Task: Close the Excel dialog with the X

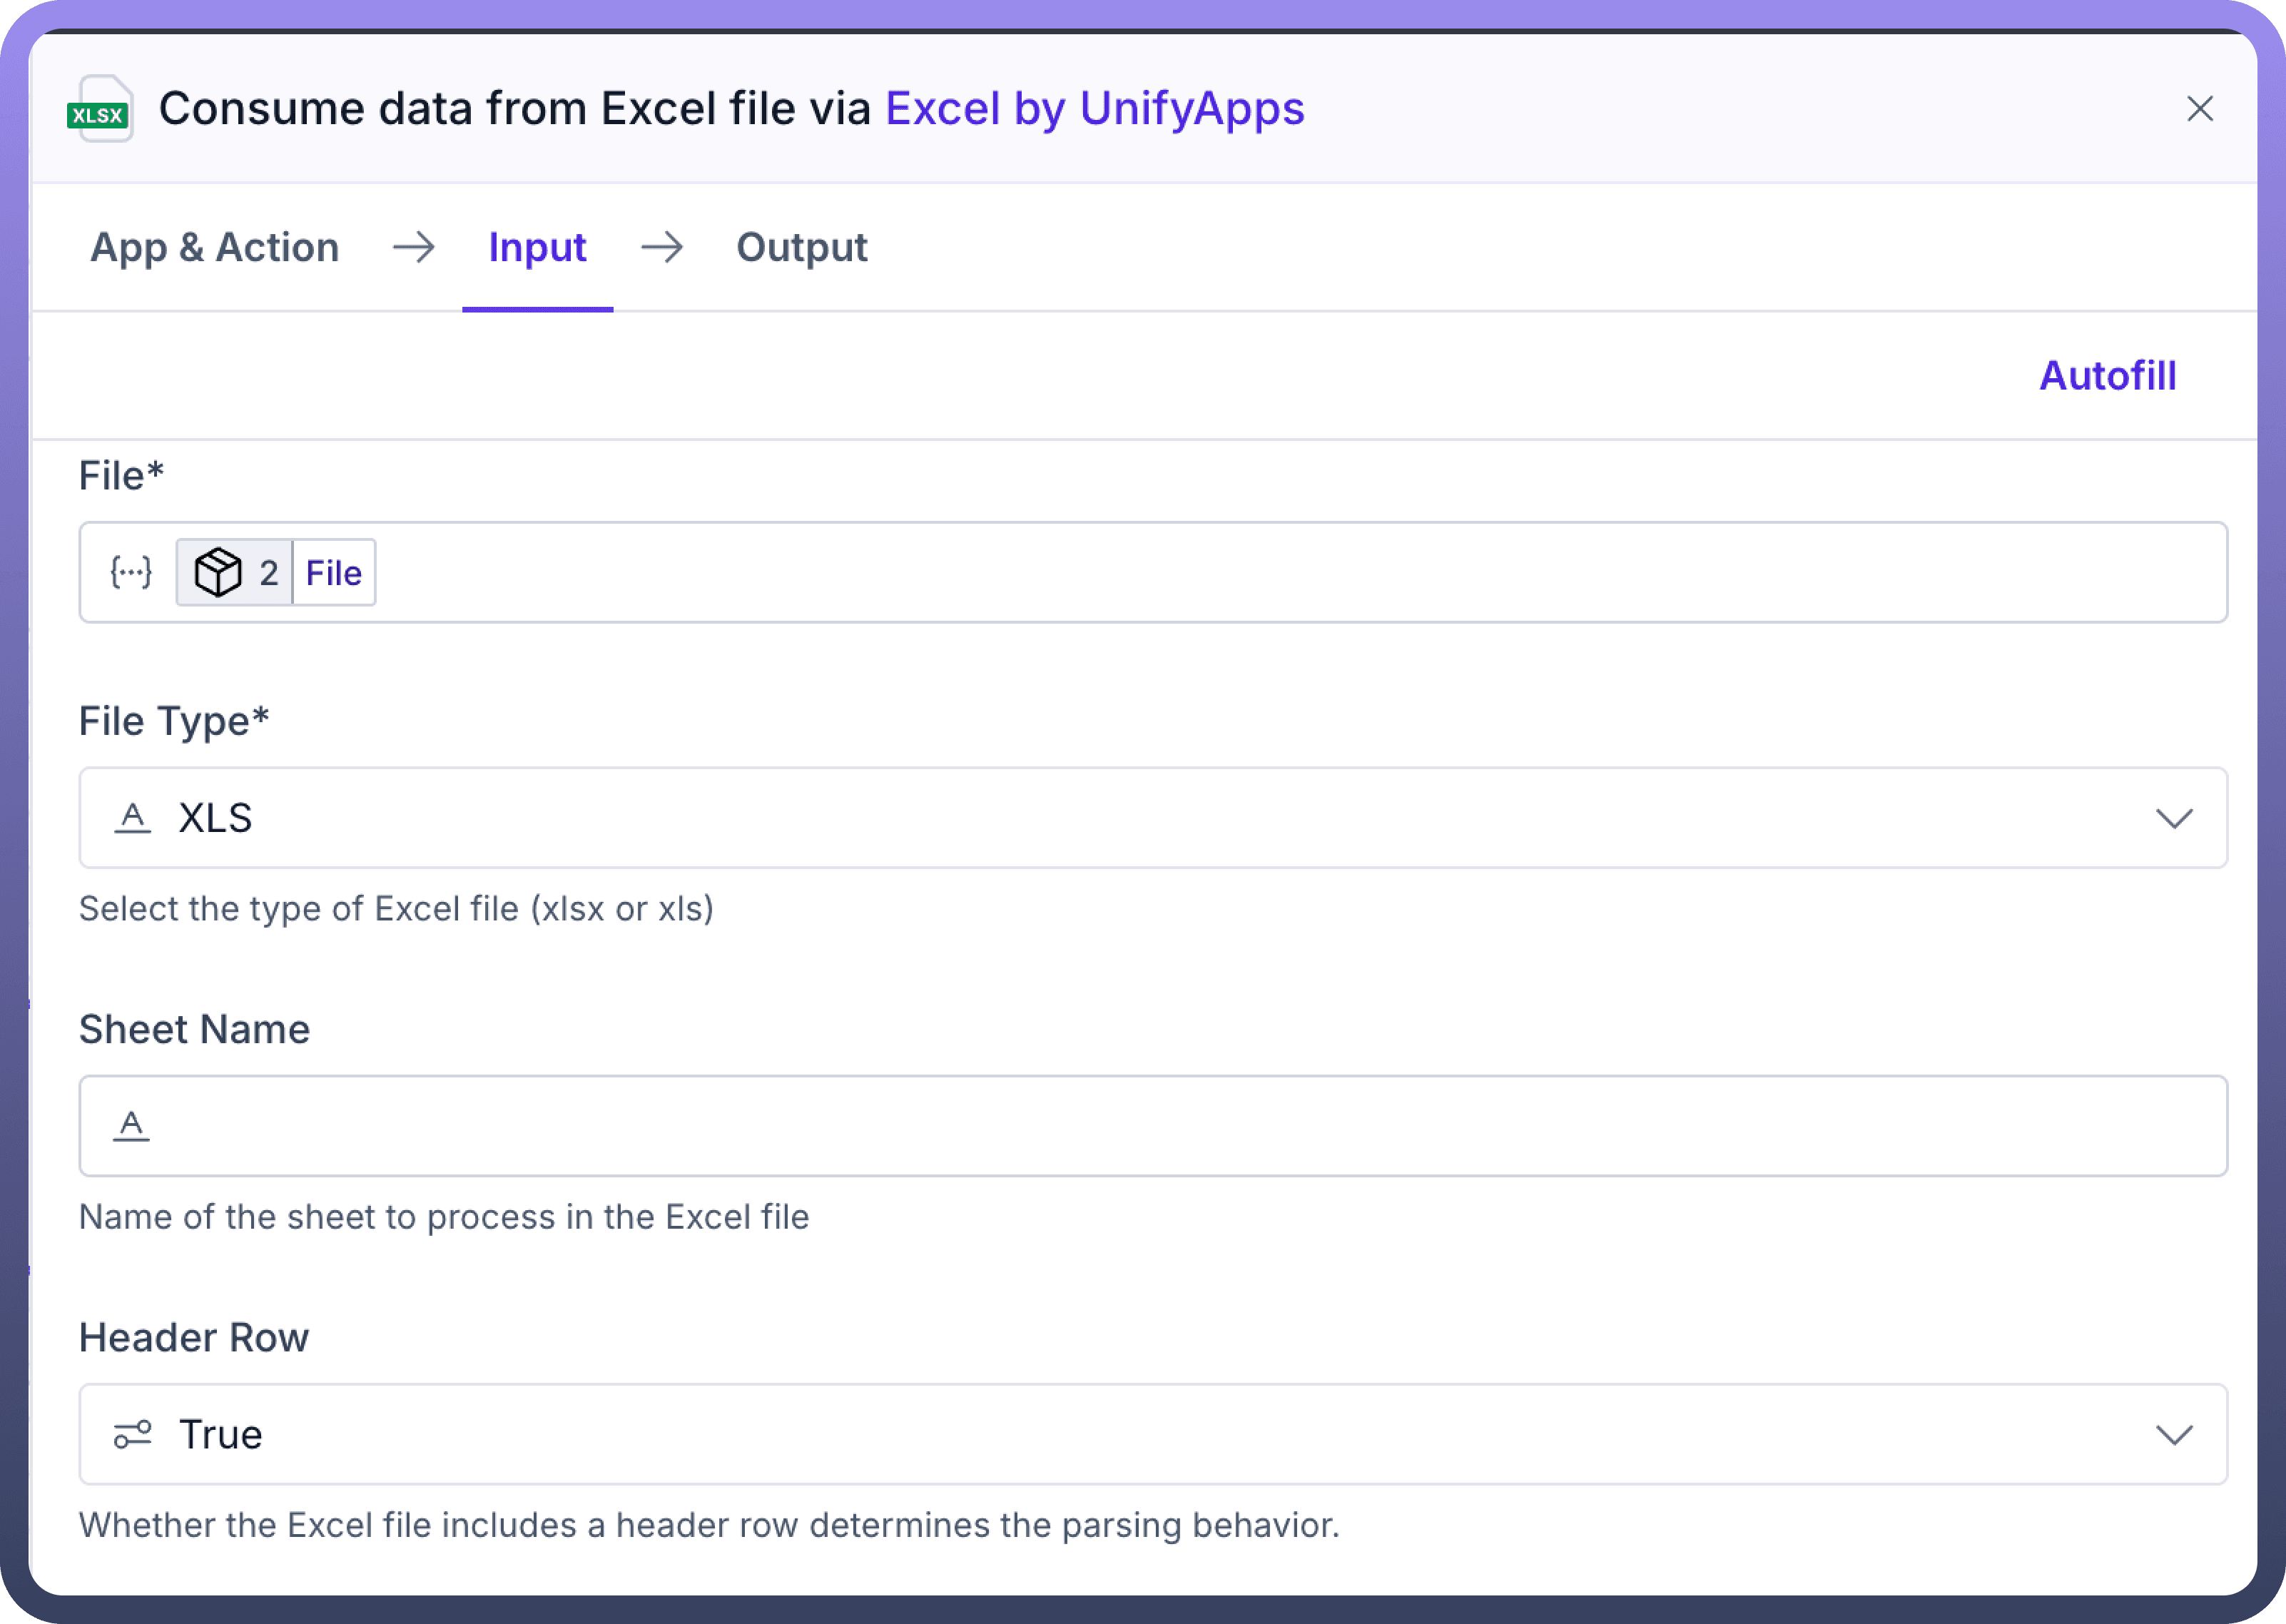Action: (2200, 109)
